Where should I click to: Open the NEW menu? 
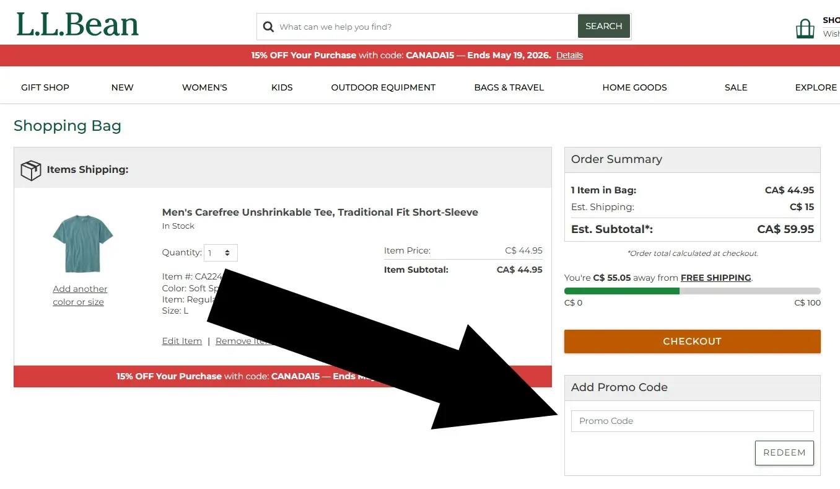122,87
